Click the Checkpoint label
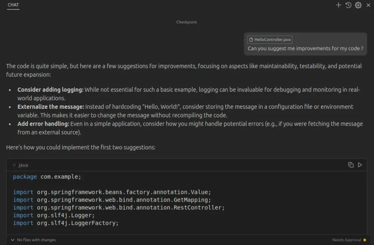This screenshot has height=245, width=374. click(x=187, y=22)
